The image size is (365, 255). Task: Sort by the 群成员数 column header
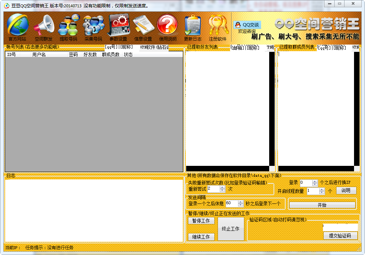(111, 54)
